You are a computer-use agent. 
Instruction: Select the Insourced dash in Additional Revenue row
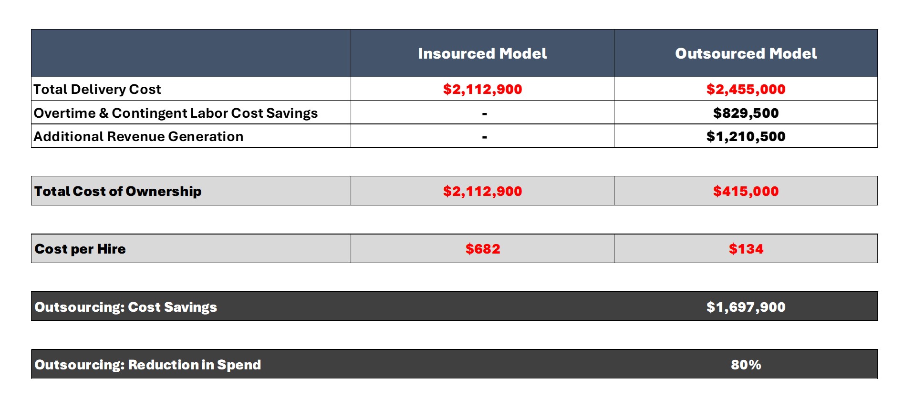point(484,137)
